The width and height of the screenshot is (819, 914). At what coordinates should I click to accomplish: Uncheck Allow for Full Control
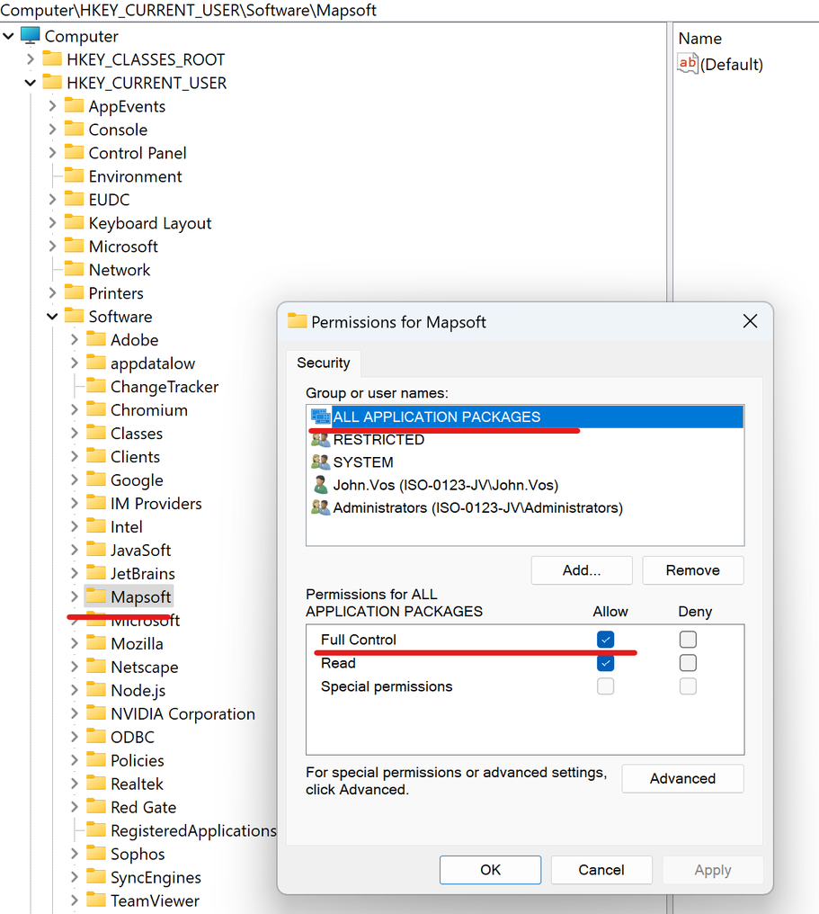coord(606,640)
